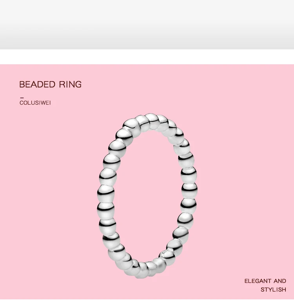This screenshot has height=308, width=294.
Task: Inspect the hallmark engraving inside the ring
Action: click(x=164, y=253)
